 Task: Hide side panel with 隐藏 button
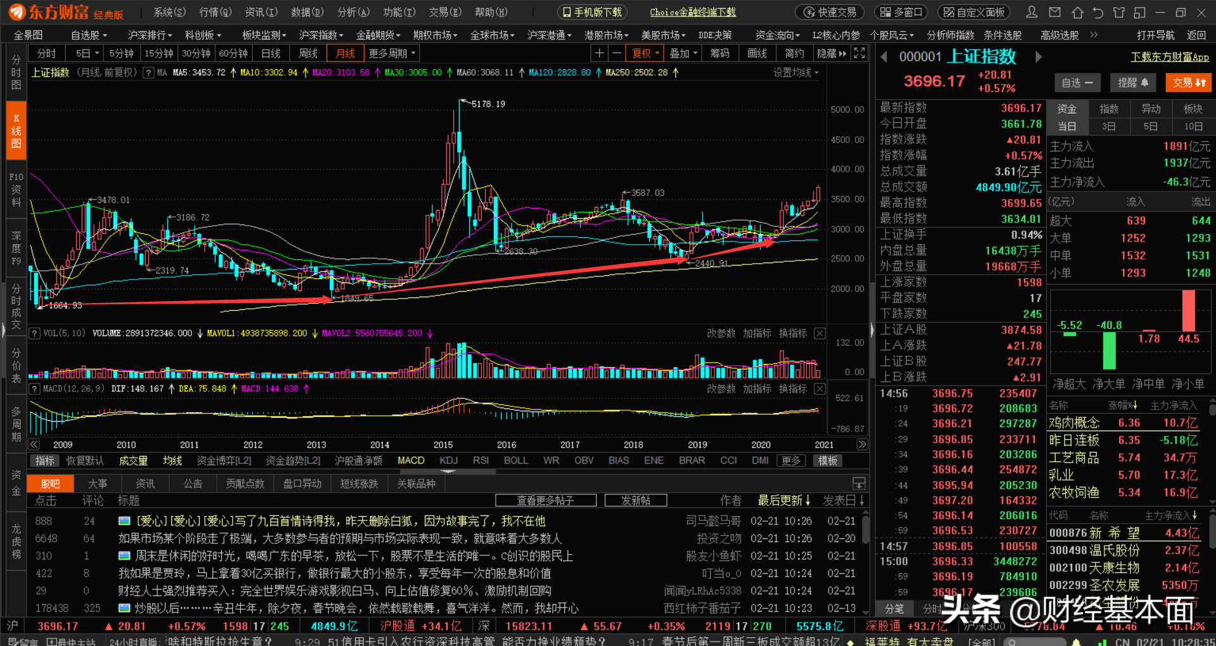tap(832, 53)
